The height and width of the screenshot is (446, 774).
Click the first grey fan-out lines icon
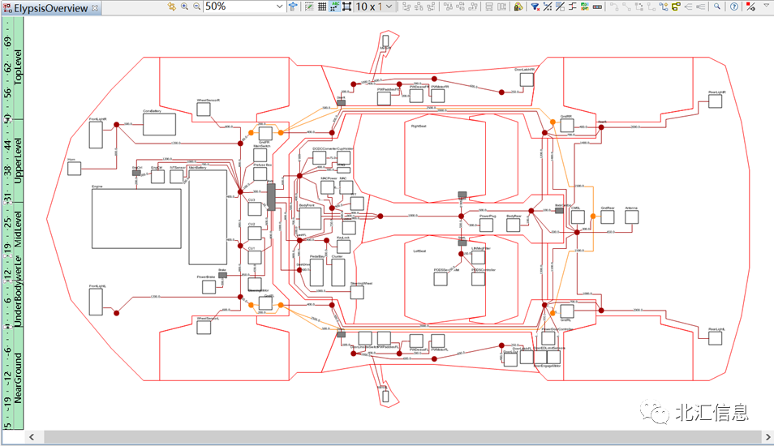coord(688,6)
